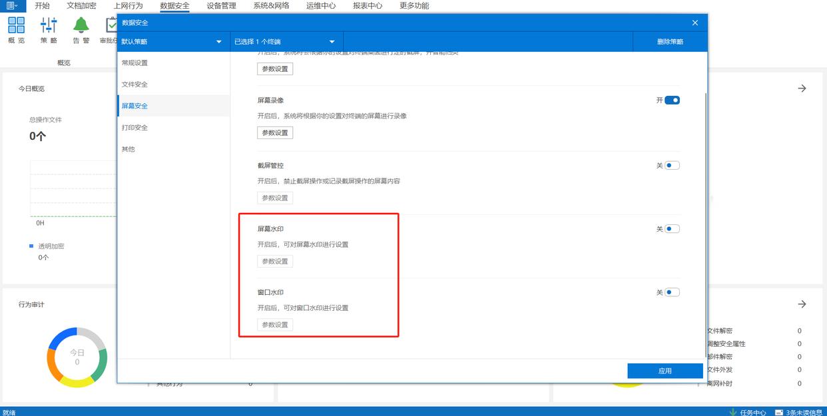Enable the 窗口水印 toggle
This screenshot has height=416, width=827.
pos(672,292)
